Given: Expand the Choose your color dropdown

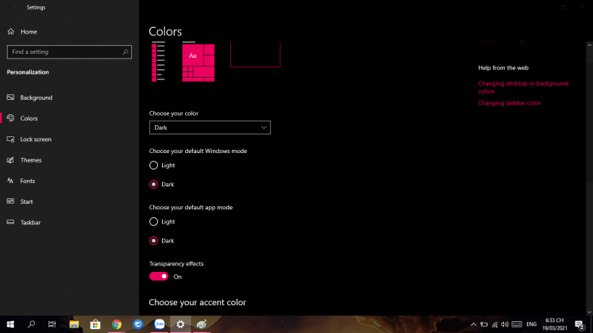Looking at the screenshot, I should point(210,128).
